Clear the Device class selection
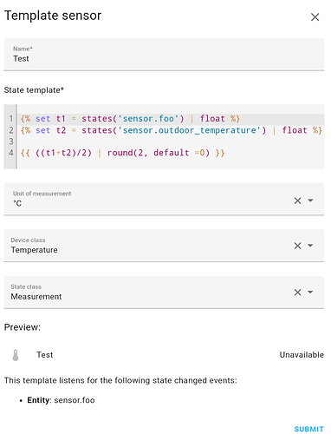Screen dimensions: 331x434 pyautogui.click(x=297, y=246)
